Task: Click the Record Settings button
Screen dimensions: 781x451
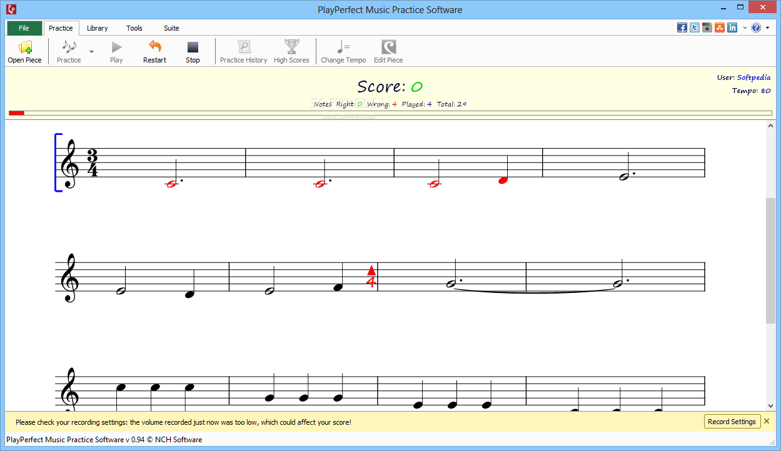Action: pyautogui.click(x=732, y=422)
